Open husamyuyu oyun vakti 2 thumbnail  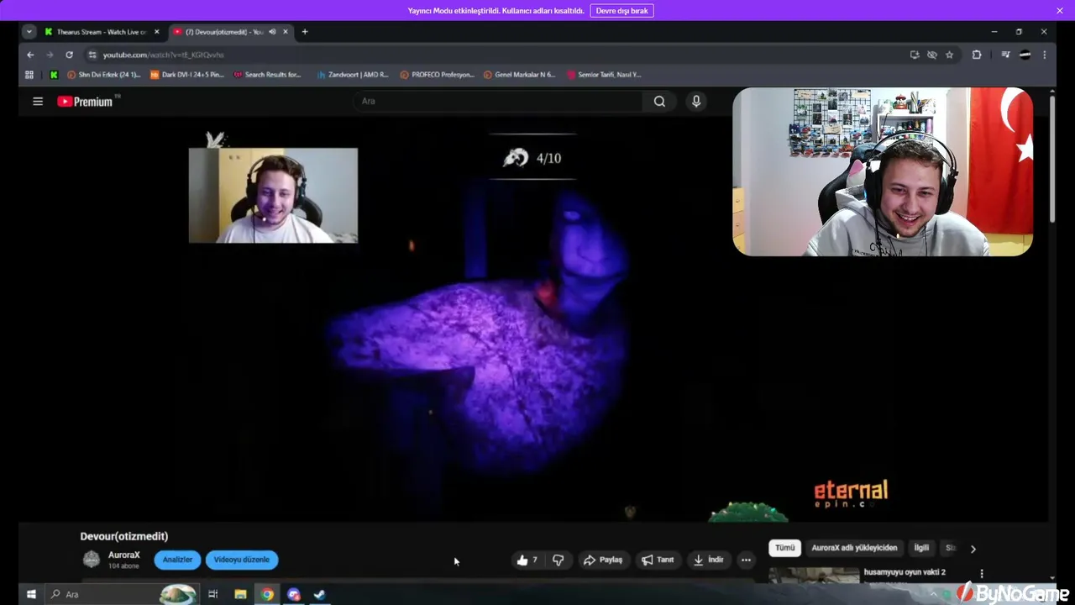coord(814,576)
